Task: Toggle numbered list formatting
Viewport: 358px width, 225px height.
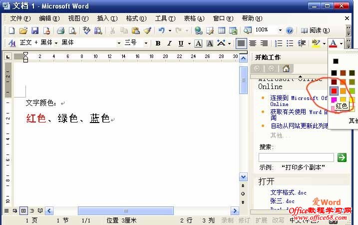Action: point(278,43)
